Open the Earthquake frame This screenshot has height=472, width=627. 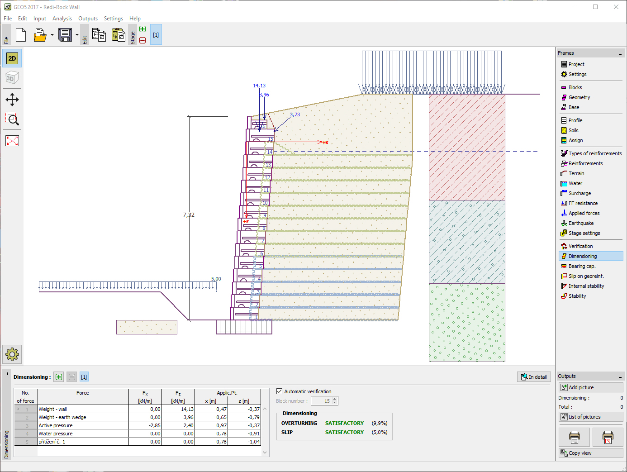[x=581, y=223]
